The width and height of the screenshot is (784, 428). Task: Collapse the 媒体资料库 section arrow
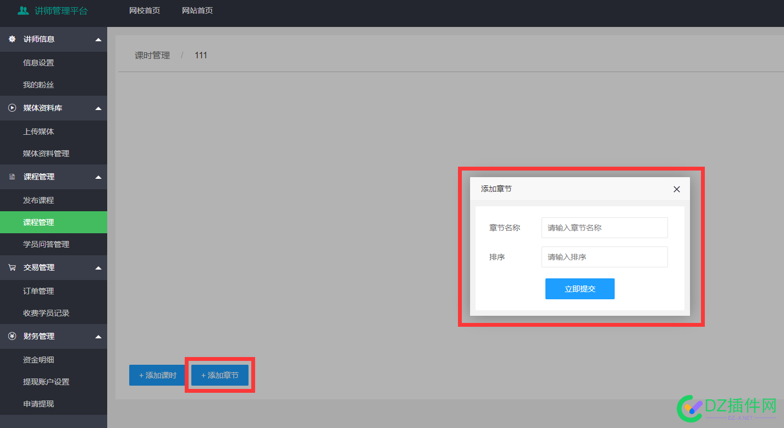pos(98,108)
